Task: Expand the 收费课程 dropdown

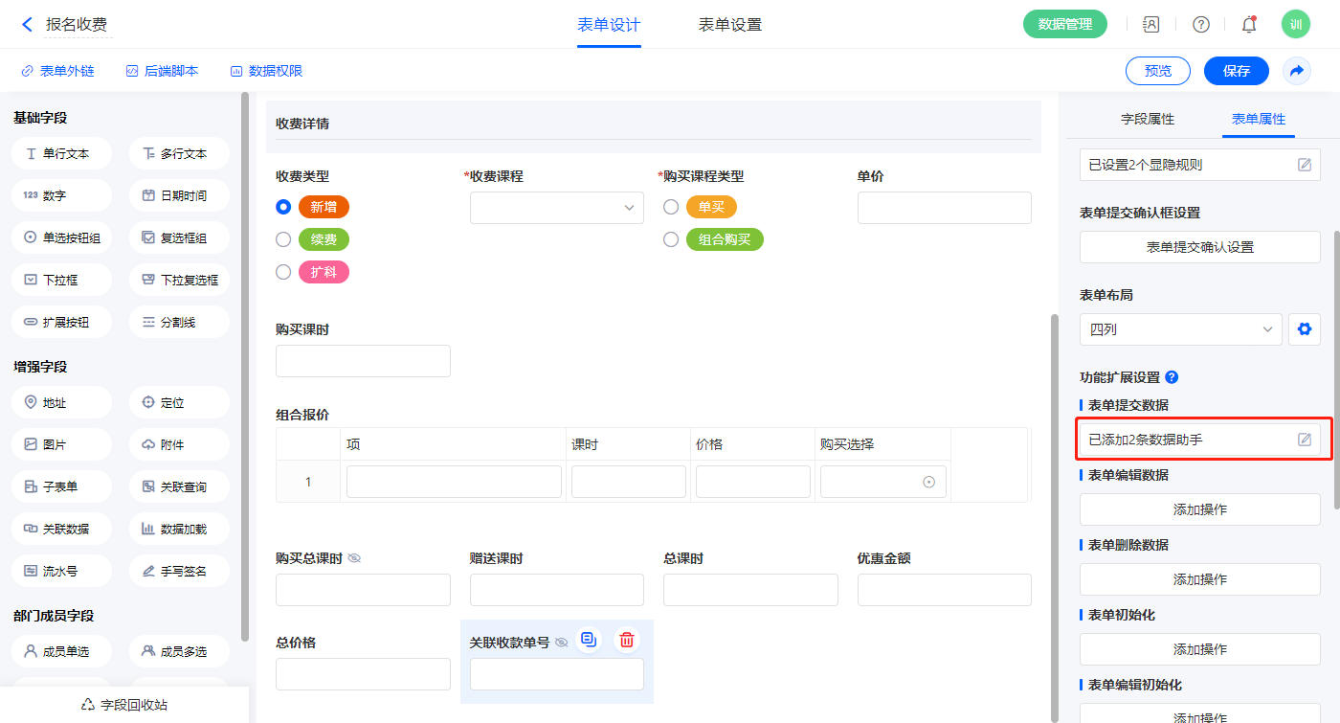Action: click(556, 208)
